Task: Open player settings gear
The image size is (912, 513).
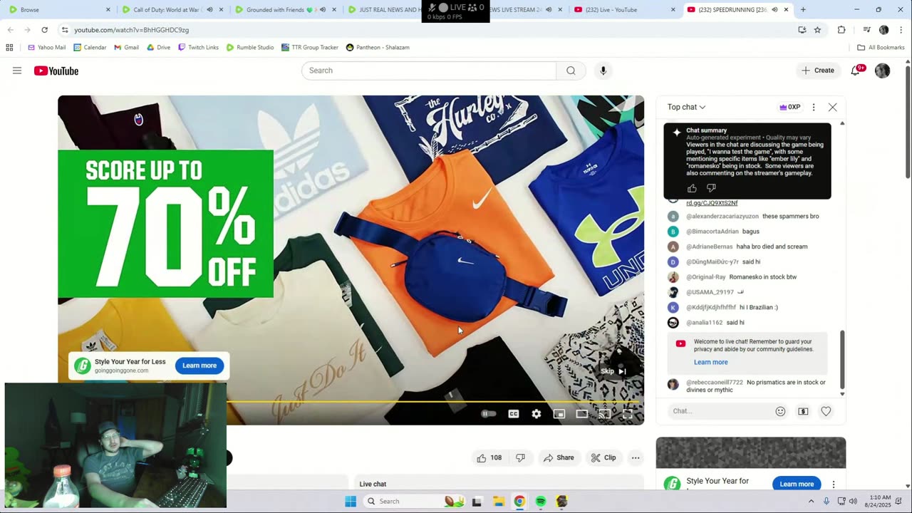Action: click(x=537, y=414)
